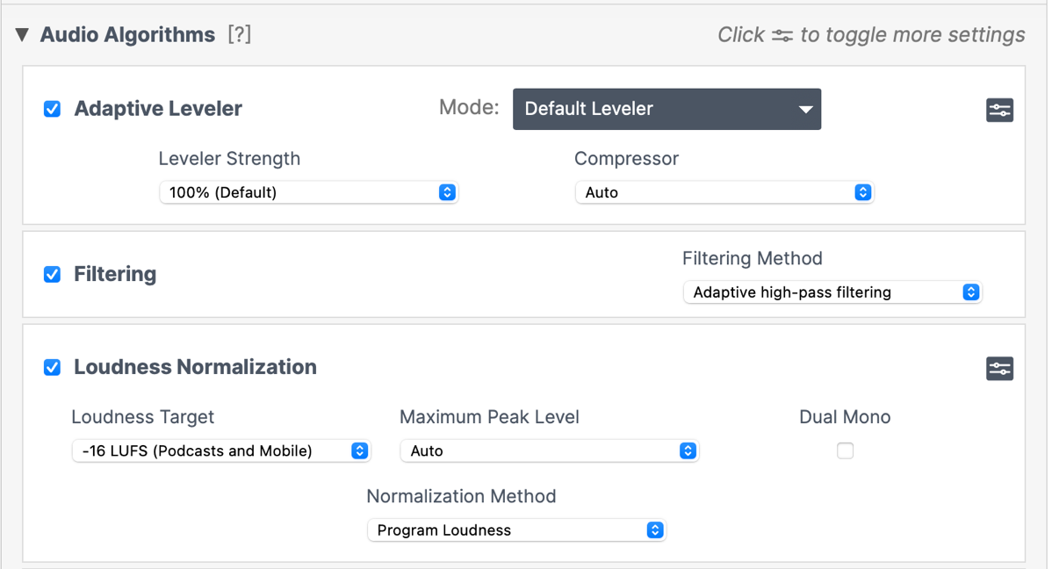The width and height of the screenshot is (1052, 569).
Task: Open the Normalization Method dropdown
Action: [516, 530]
